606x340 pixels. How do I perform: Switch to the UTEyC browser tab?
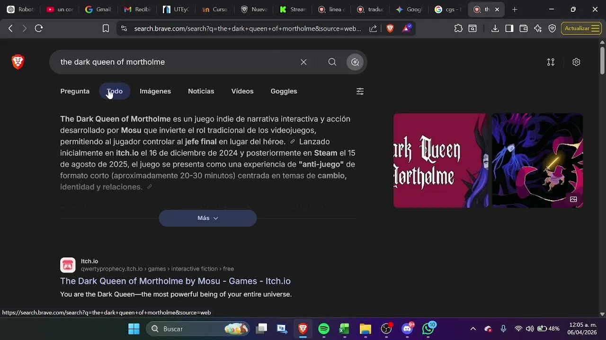pyautogui.click(x=175, y=9)
